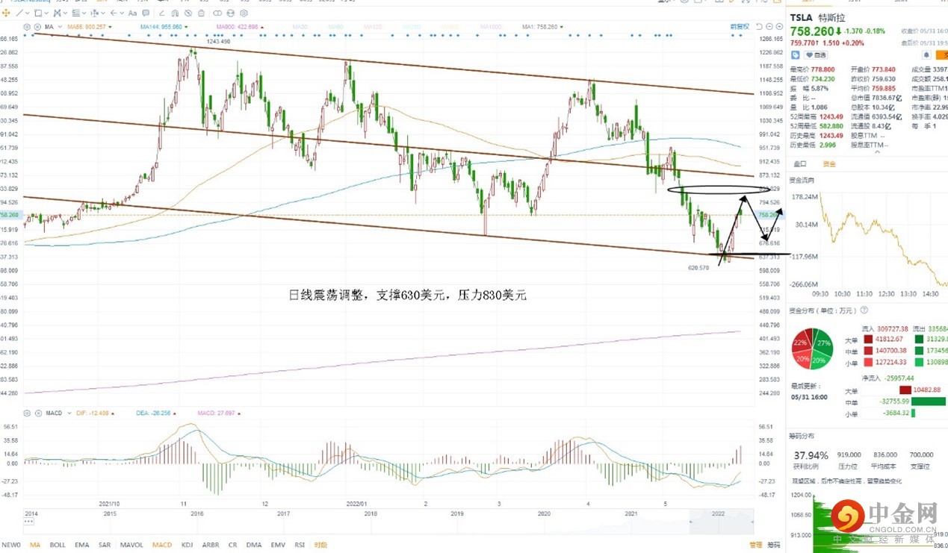Select the trend line drawing tool
The width and height of the screenshot is (948, 553).
click(x=19, y=13)
